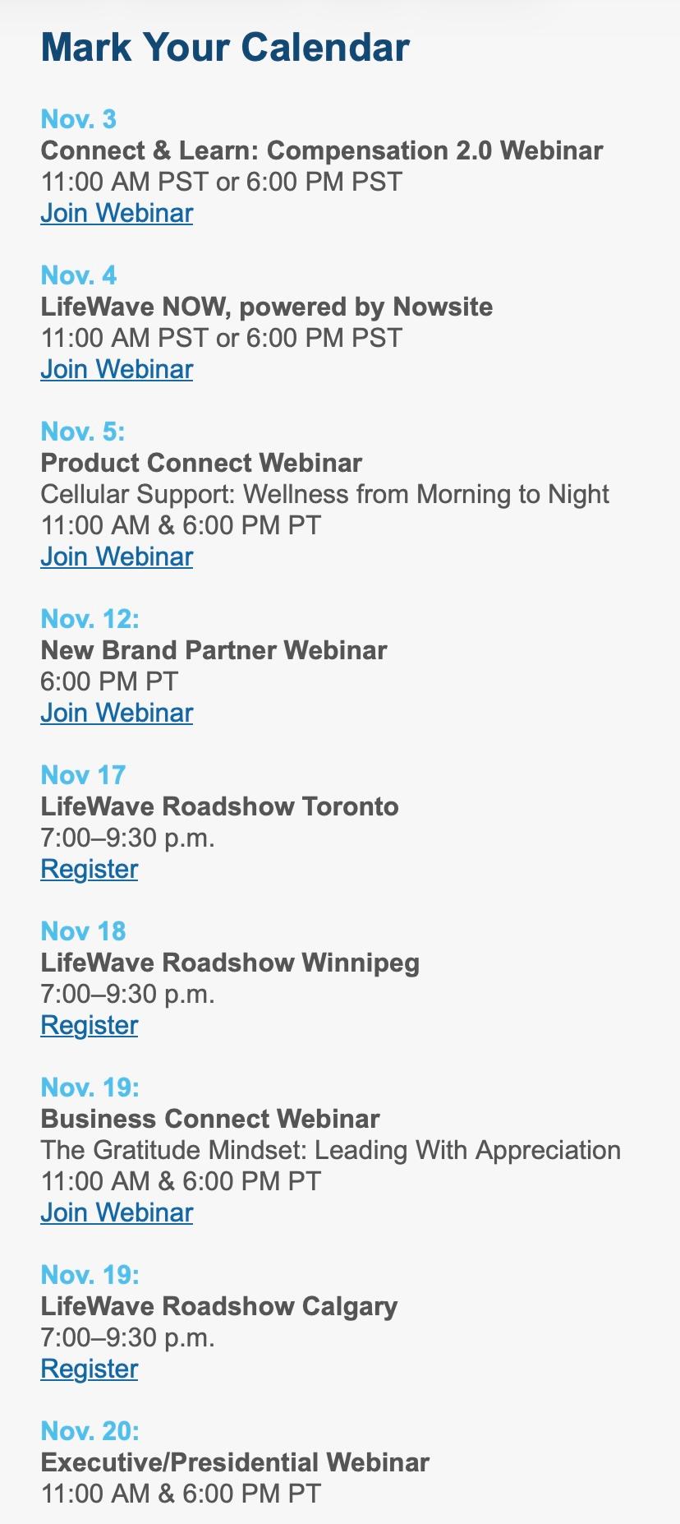Open Join Webinar link for Compensation 2.0
The height and width of the screenshot is (1524, 680).
click(x=117, y=213)
